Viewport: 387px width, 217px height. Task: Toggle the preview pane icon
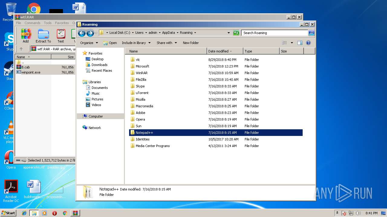pyautogui.click(x=300, y=43)
